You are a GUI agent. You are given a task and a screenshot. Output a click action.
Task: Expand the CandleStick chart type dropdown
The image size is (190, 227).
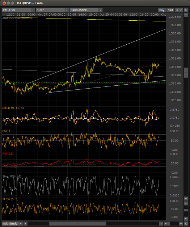tap(100, 10)
